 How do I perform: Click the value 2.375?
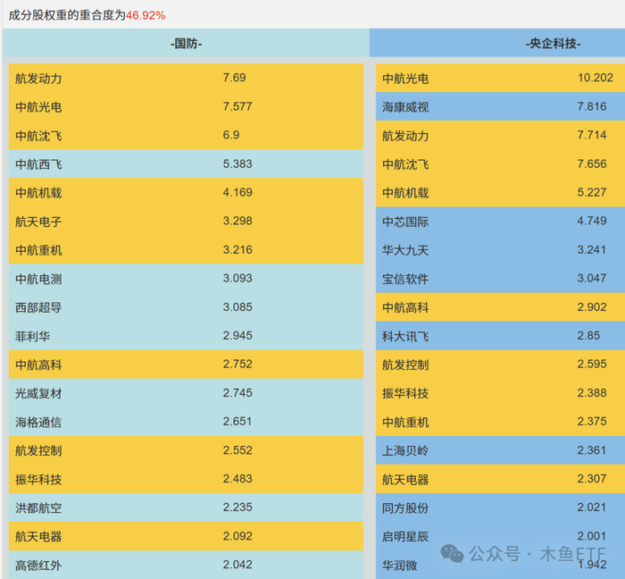(x=592, y=422)
